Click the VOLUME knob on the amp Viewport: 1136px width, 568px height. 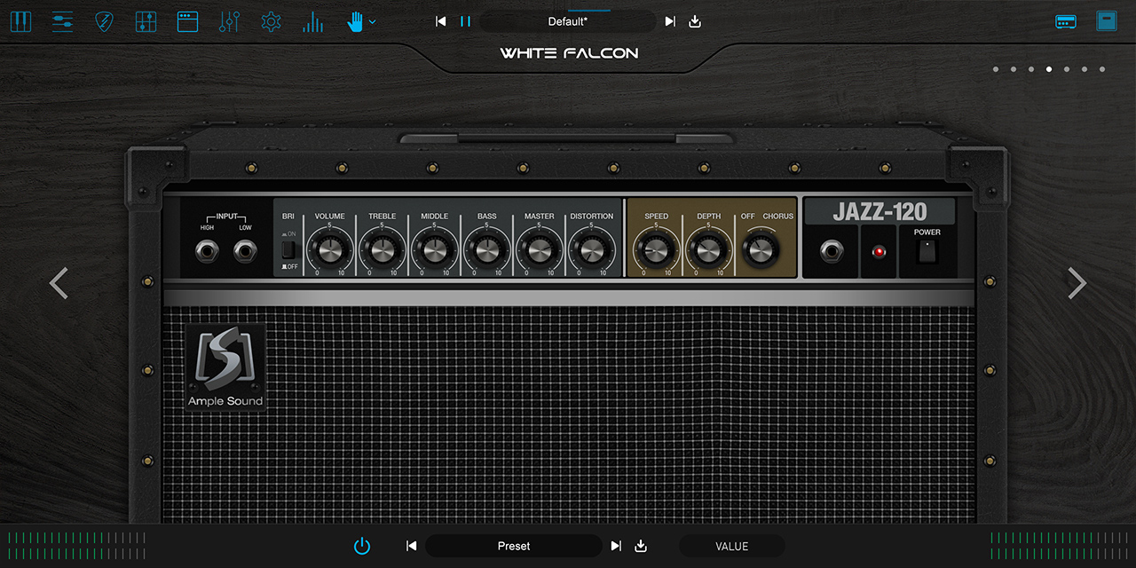[329, 251]
